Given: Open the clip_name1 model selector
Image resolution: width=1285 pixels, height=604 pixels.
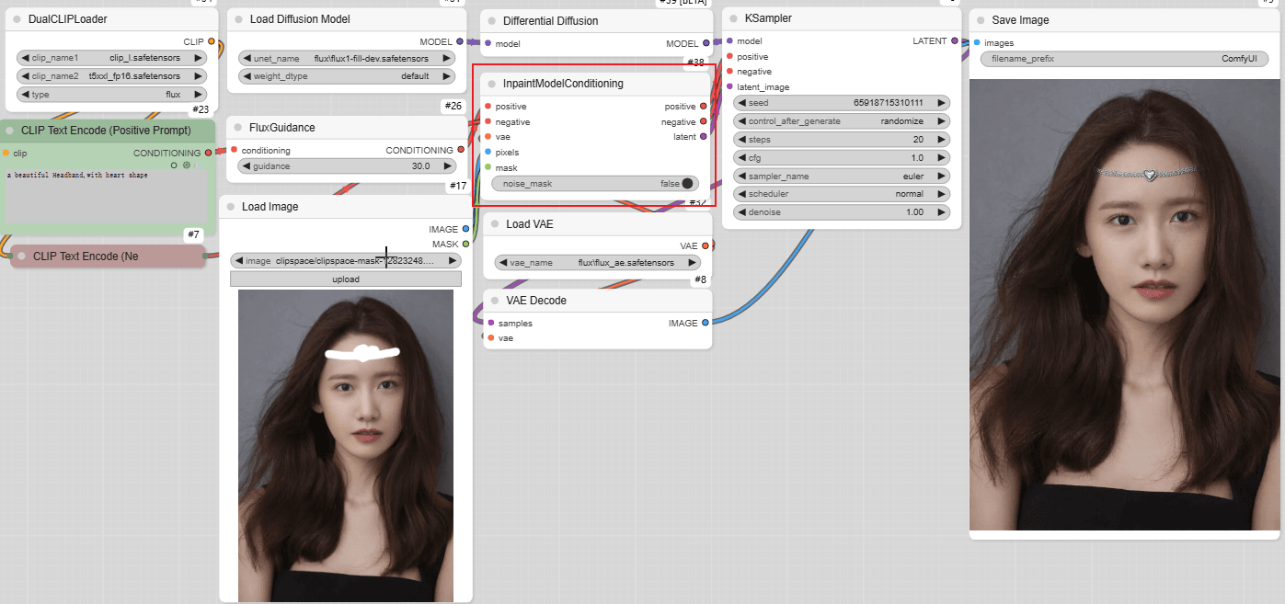Looking at the screenshot, I should coord(112,57).
